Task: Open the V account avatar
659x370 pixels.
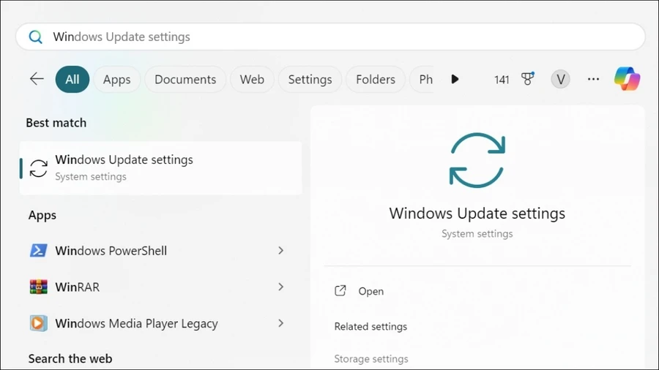Action: coord(560,79)
